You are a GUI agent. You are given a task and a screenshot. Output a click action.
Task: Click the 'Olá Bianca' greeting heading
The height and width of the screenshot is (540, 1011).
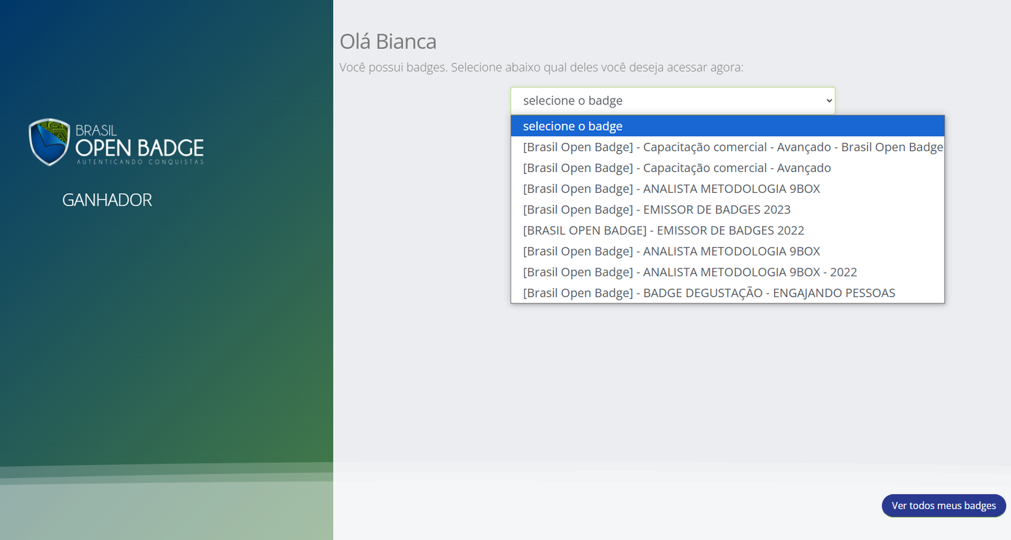pos(388,42)
